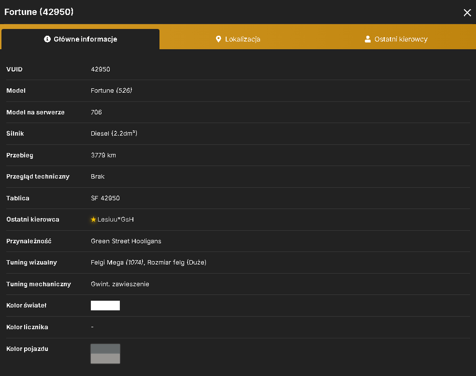Click the last driver name Lesiuu*GsH
This screenshot has width=476, height=376.
(x=115, y=220)
